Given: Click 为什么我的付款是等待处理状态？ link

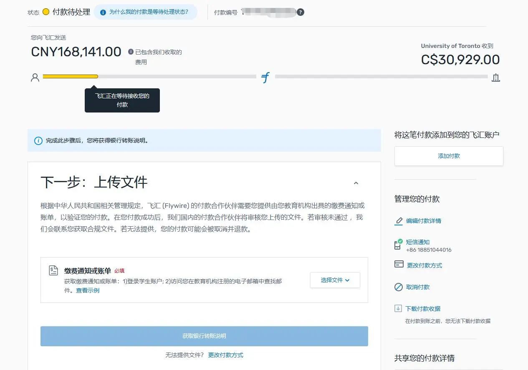Looking at the screenshot, I should tap(149, 12).
